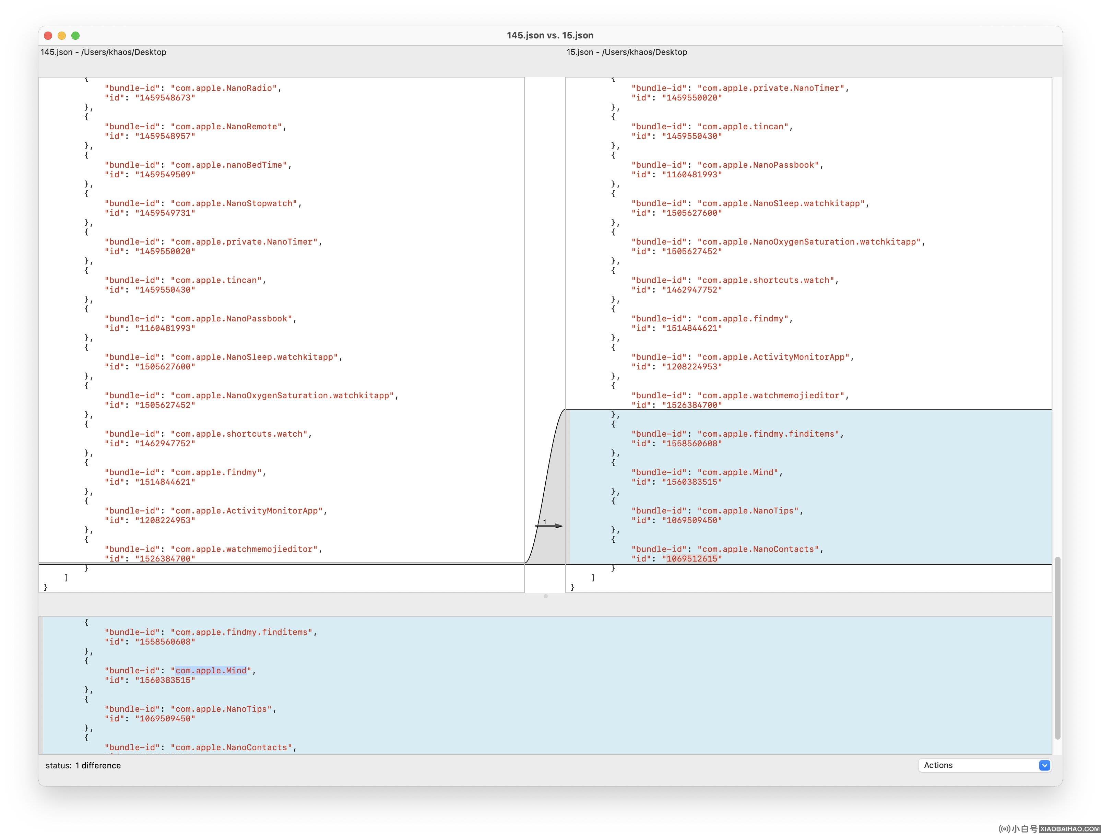Click the id 1459549509 line
This screenshot has height=837, width=1101.
150,174
